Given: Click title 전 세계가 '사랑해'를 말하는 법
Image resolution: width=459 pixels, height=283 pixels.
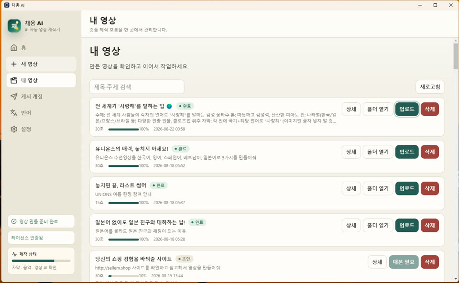Looking at the screenshot, I should (130, 106).
